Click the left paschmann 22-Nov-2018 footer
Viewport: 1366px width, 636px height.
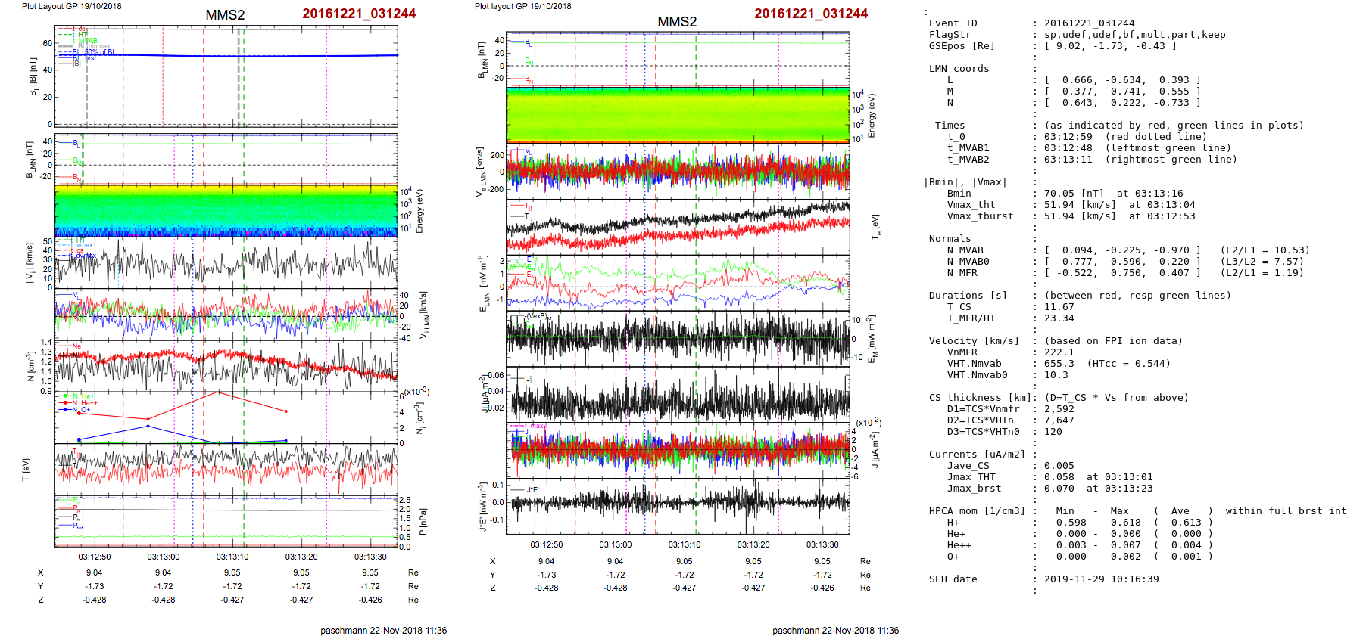(x=383, y=631)
